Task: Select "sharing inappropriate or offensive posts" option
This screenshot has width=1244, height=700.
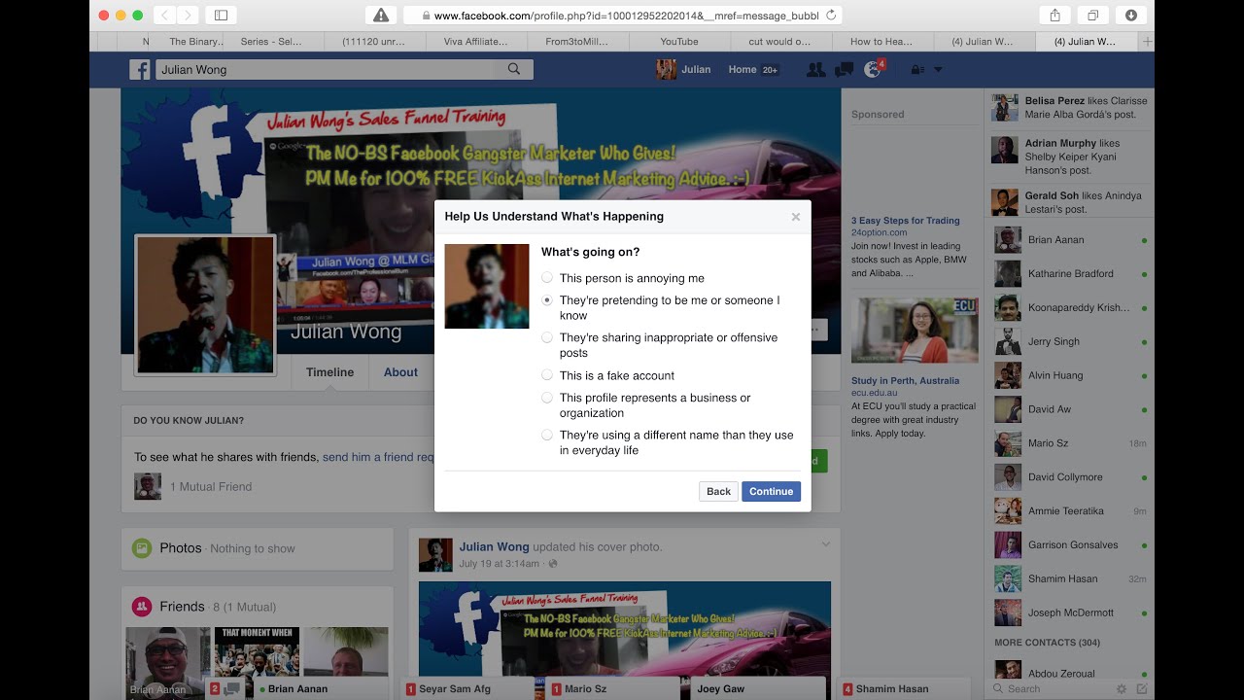Action: 547,337
